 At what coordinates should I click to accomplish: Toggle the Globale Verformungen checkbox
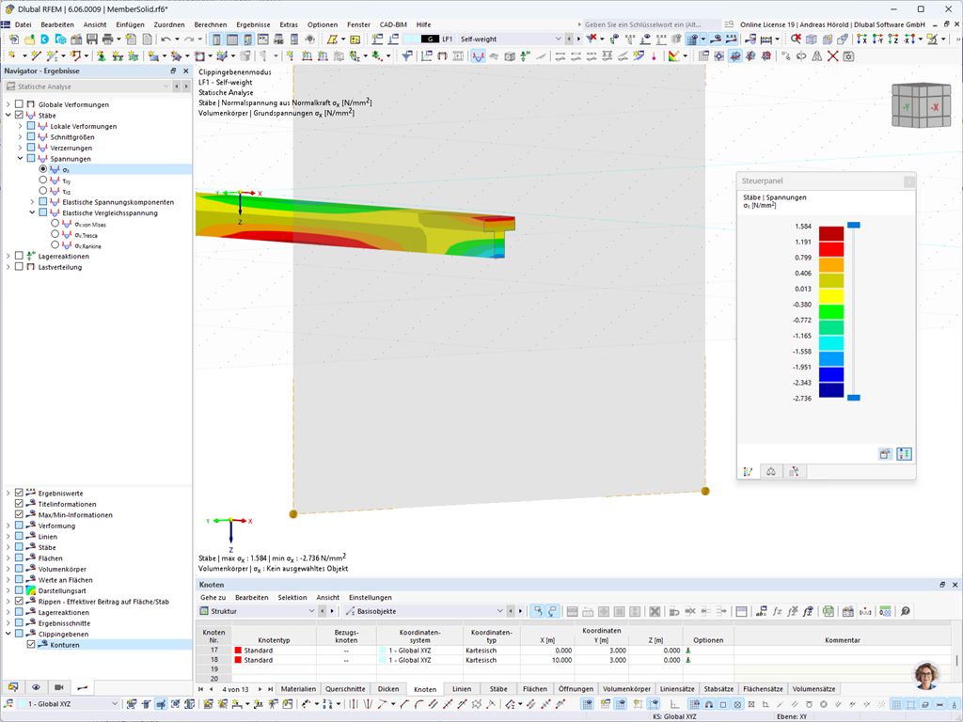point(19,104)
